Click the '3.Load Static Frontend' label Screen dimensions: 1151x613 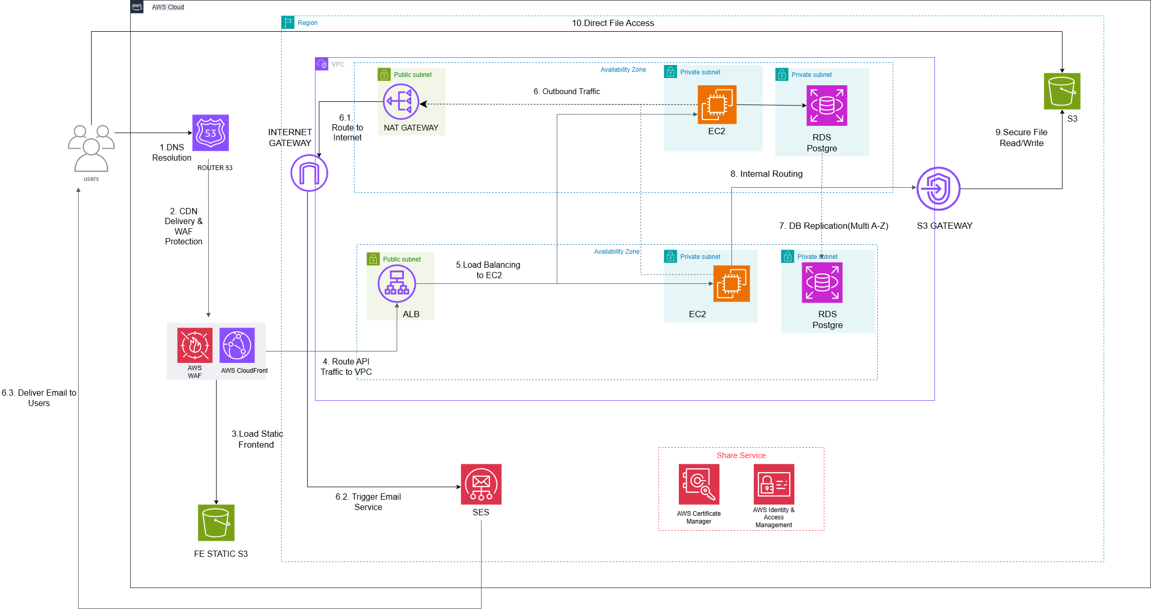[257, 439]
